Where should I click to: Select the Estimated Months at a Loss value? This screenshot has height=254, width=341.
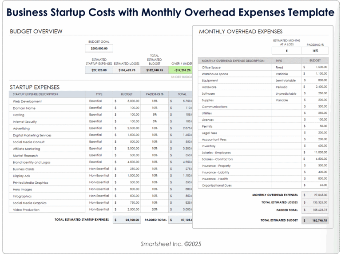coord(286,51)
